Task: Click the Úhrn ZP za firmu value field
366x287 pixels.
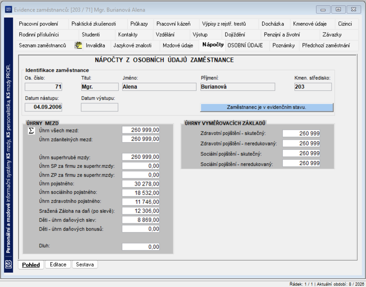Action: coord(141,175)
